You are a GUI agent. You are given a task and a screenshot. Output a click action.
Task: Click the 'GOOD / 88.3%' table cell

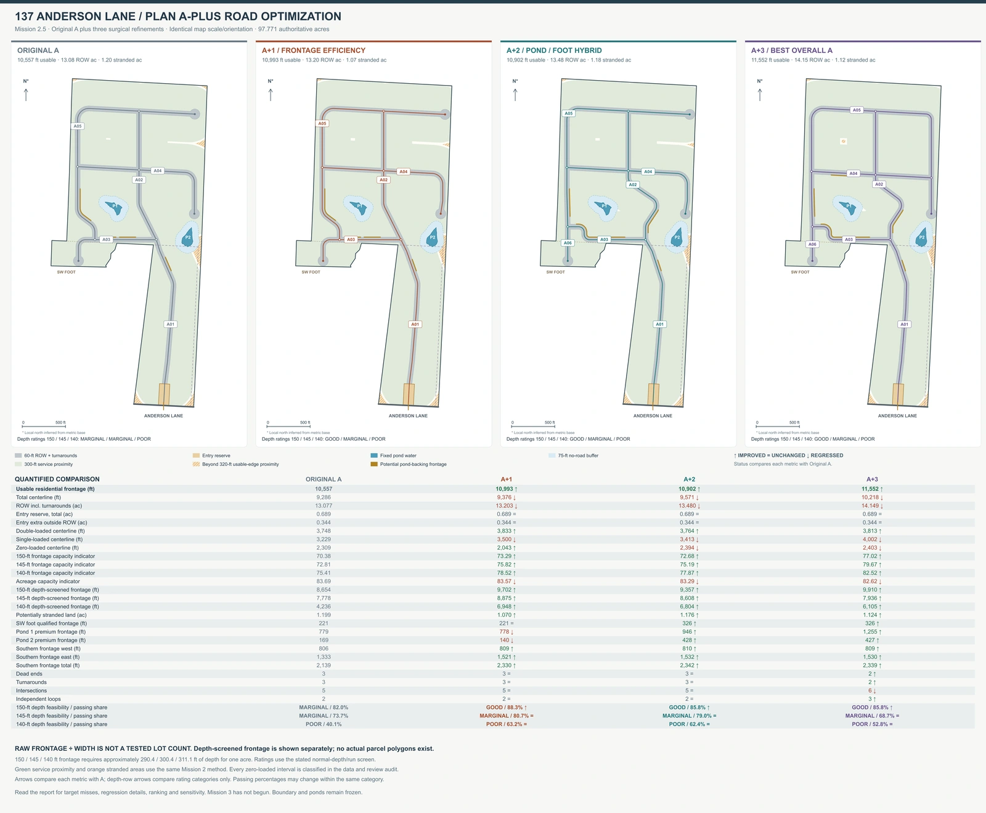point(506,708)
